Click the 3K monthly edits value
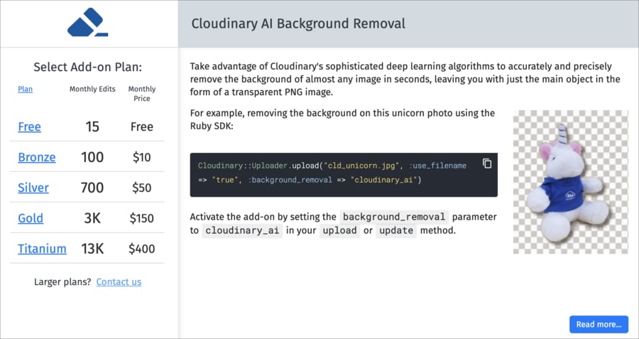639x339 pixels. [x=92, y=218]
